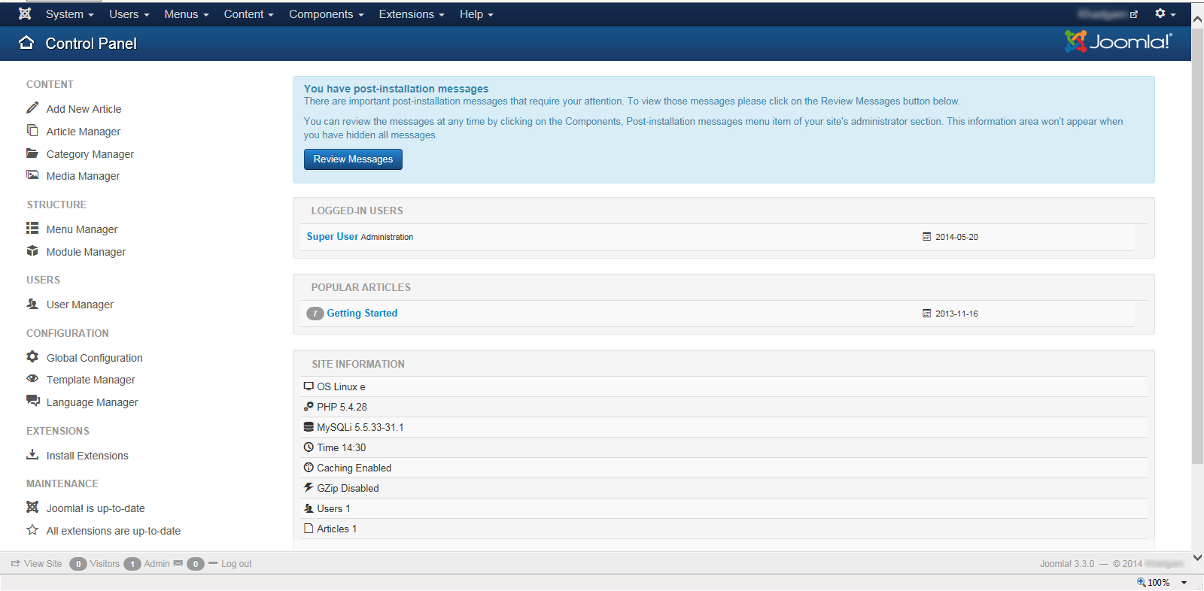Open Language Manager link
The image size is (1204, 591).
[x=92, y=402]
